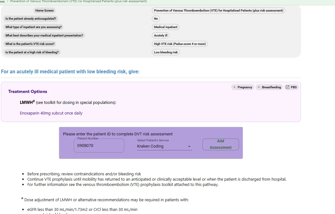
Task: Click 'What type of inpatient are you assessing?'
Action: [x=33, y=27]
